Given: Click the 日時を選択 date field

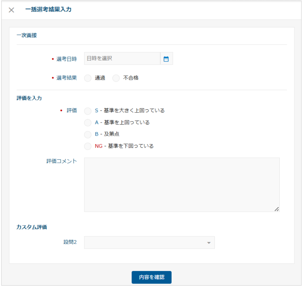Looking at the screenshot, I should 122,59.
